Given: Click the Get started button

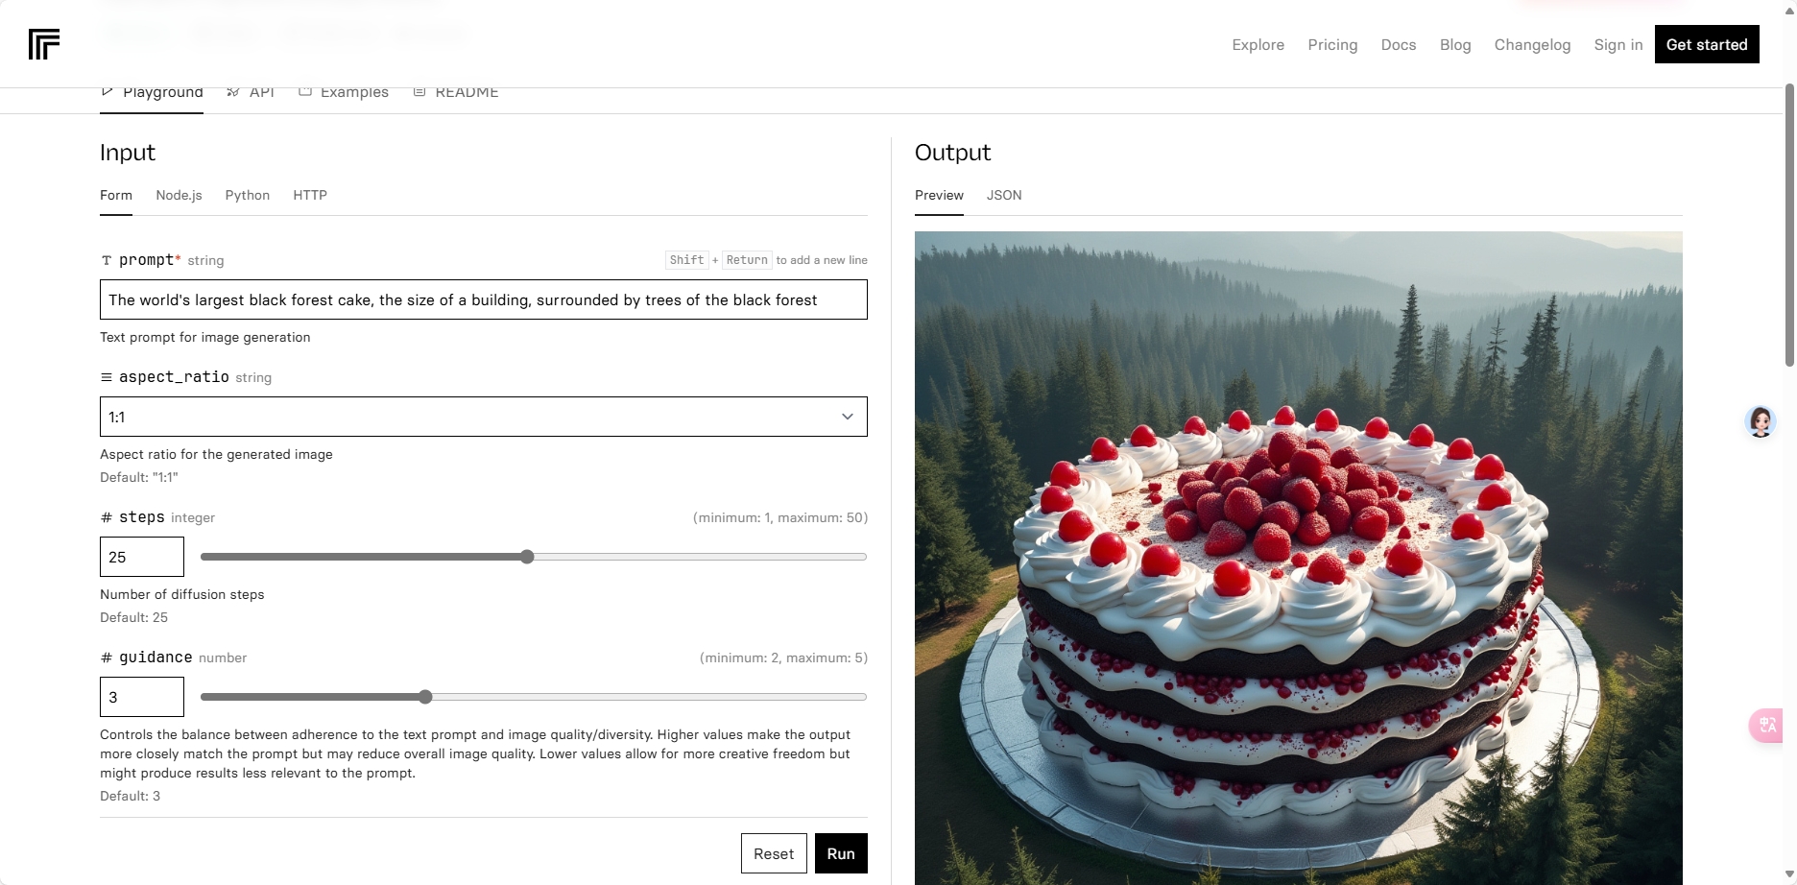Looking at the screenshot, I should [1706, 44].
